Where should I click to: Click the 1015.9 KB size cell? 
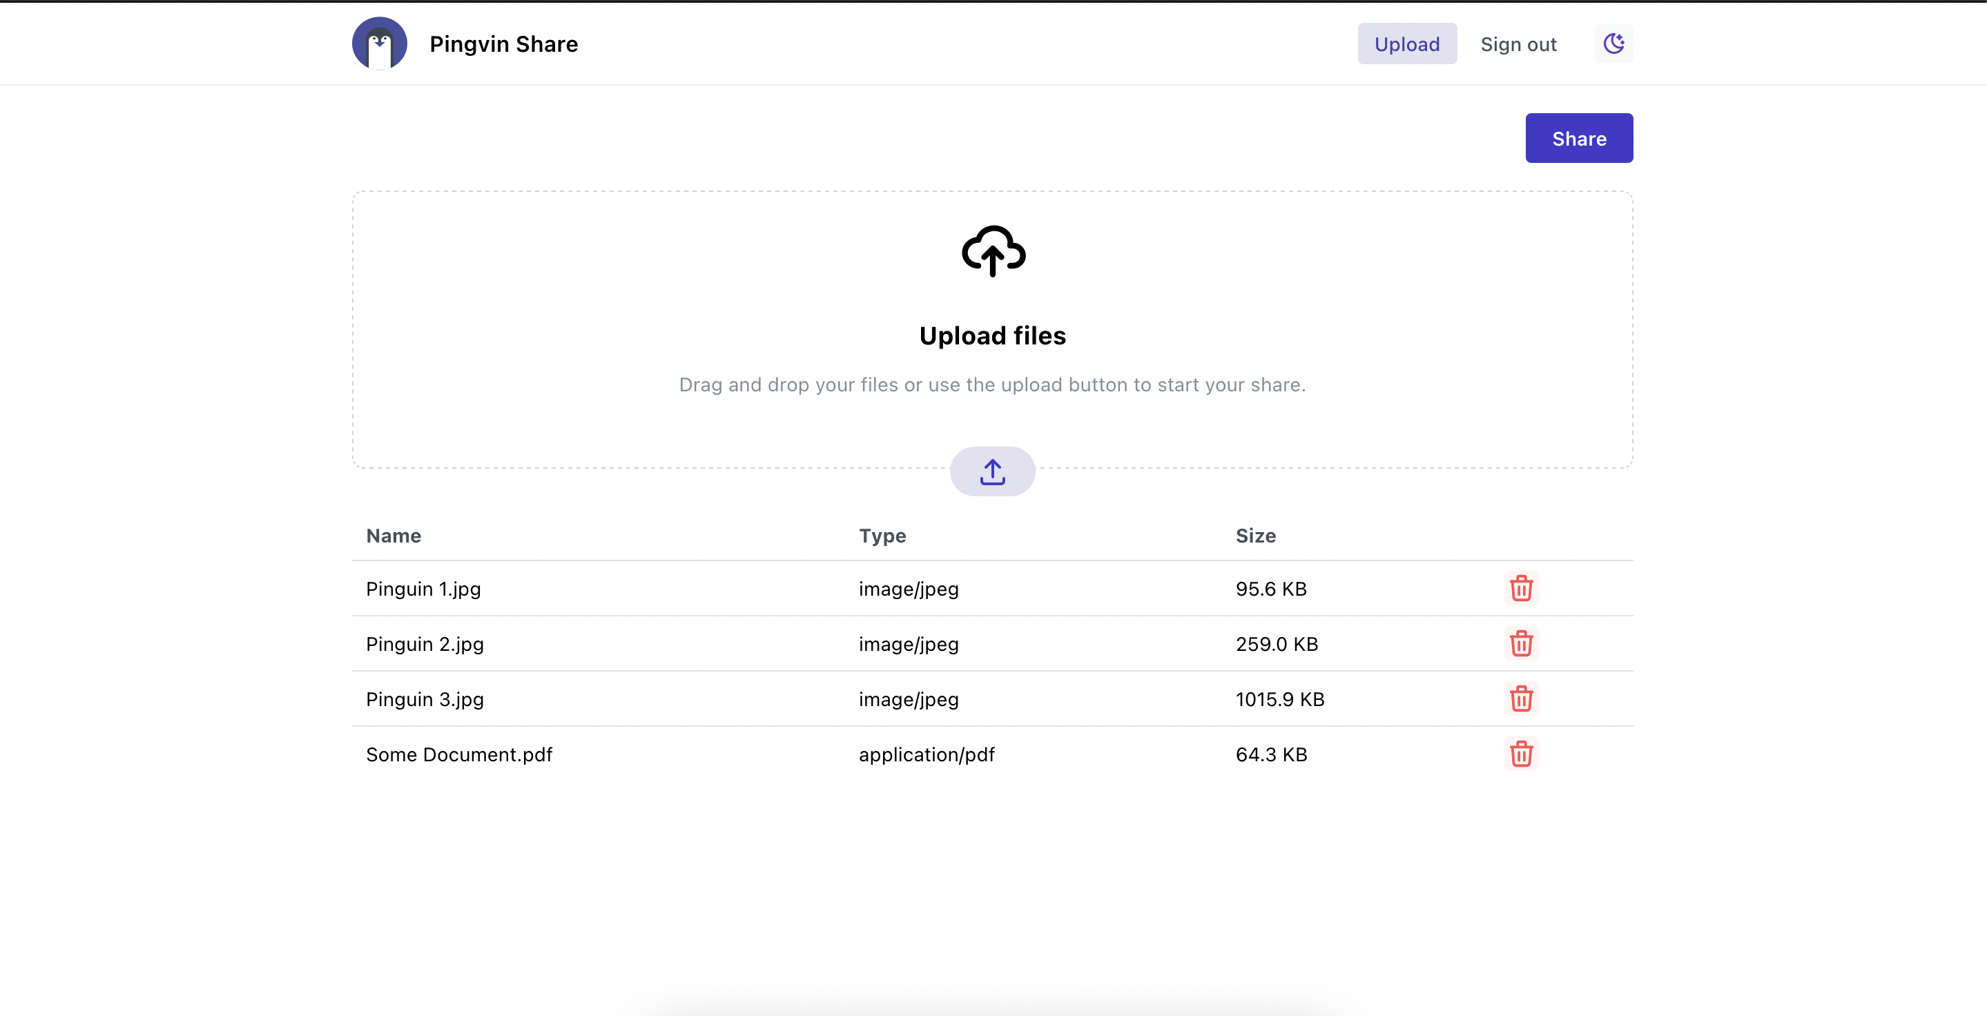[1279, 699]
